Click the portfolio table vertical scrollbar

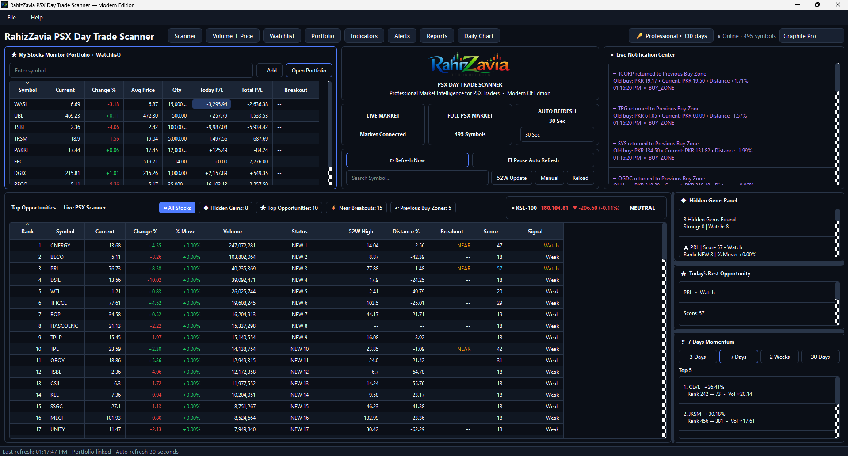tap(329, 133)
